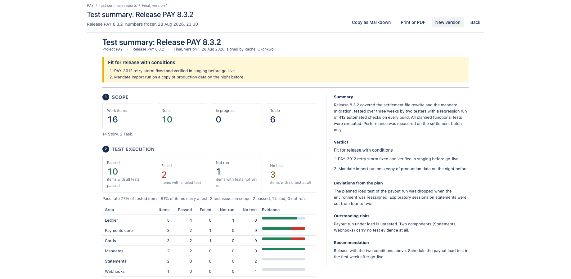Click the Webhooks row name

(115, 272)
